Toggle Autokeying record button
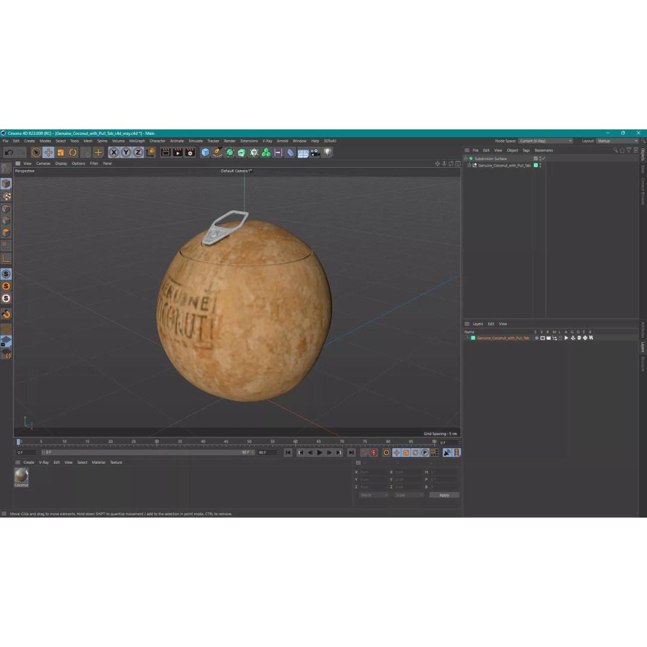 tap(374, 453)
